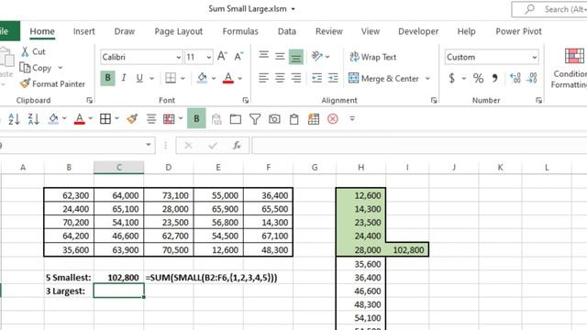This screenshot has width=587, height=330.
Task: Expand the Underline style dropdown arrow
Action: tap(151, 78)
